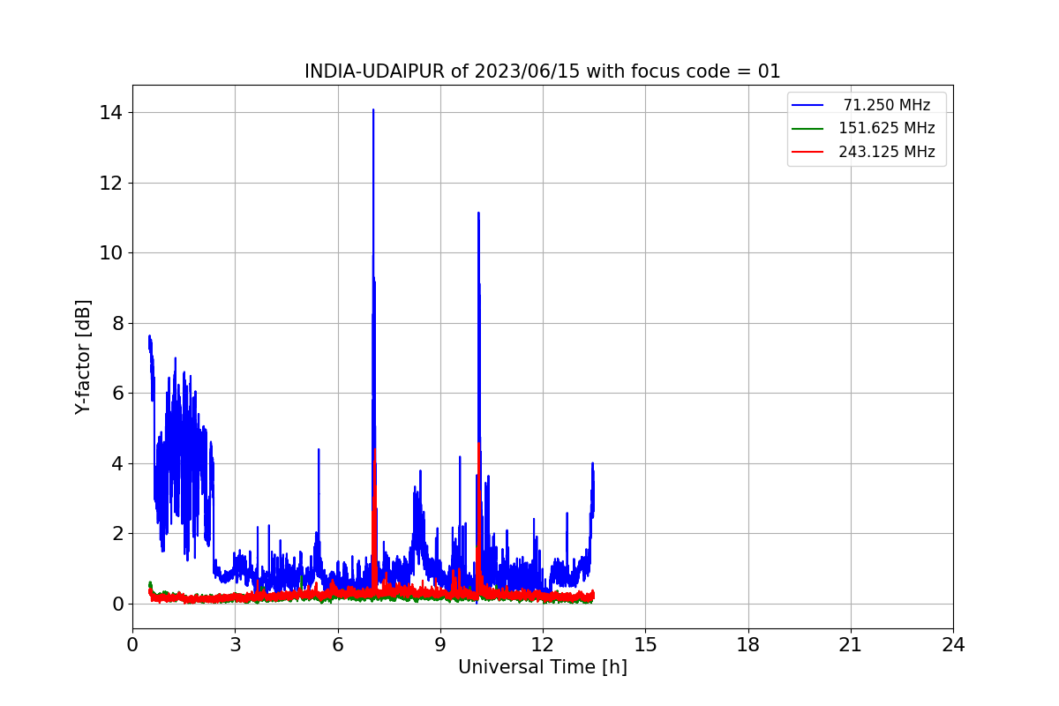Screen dimensions: 1059x706
Task: Click the y-axis tick label '4'
Action: [x=117, y=463]
